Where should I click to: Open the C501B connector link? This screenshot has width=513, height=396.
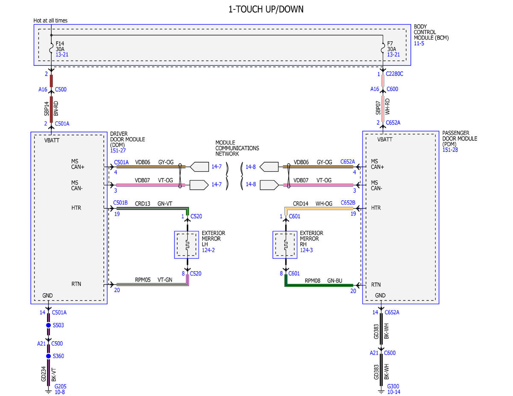click(121, 203)
